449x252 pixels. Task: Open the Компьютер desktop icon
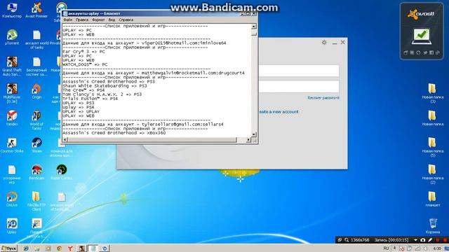(12, 10)
